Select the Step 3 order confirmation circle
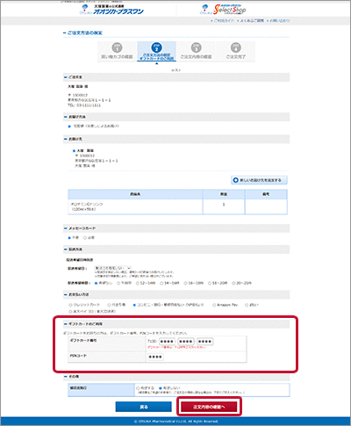351x426 pixels. coord(197,47)
